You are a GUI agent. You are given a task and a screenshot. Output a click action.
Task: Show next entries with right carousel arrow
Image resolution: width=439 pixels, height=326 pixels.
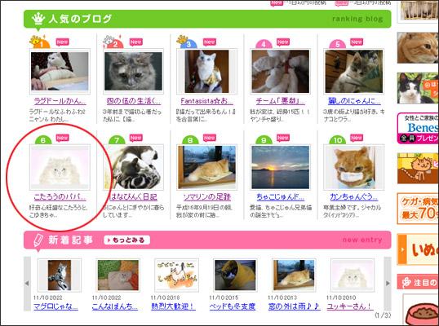click(x=388, y=284)
